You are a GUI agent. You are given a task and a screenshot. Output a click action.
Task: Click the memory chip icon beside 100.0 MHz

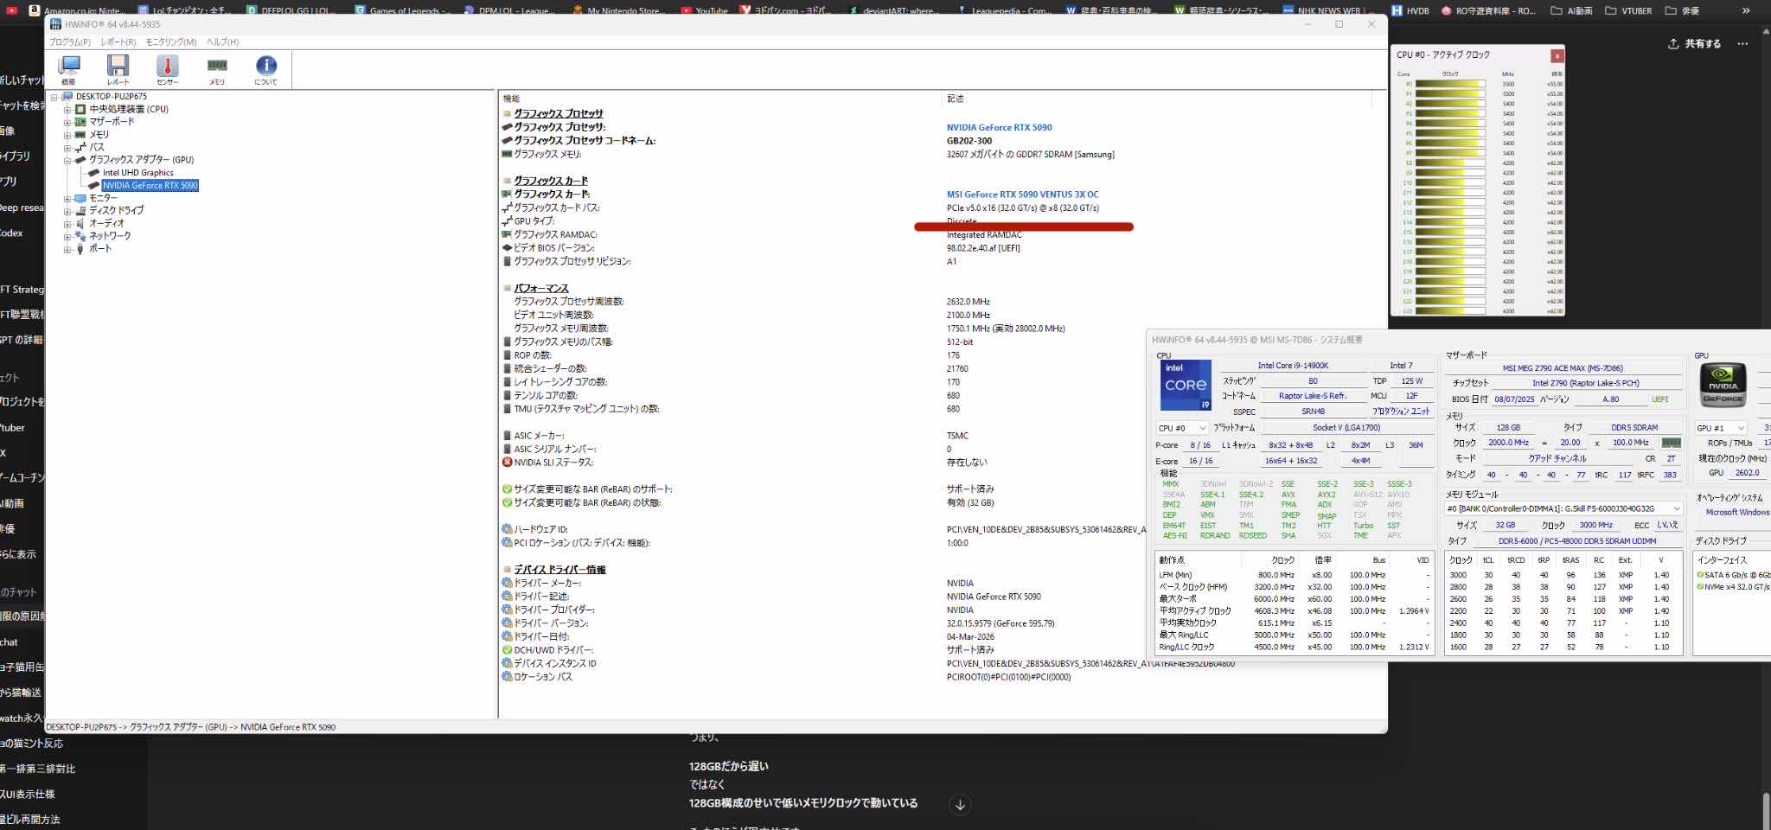[x=1671, y=443]
